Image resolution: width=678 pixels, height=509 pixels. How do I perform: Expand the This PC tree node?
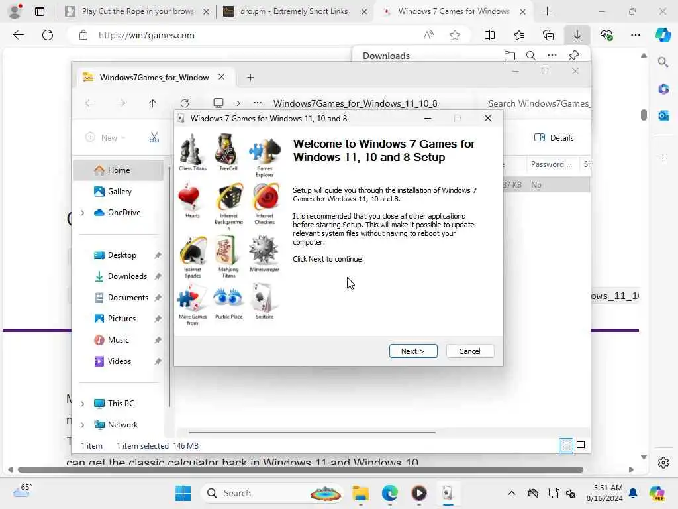click(x=83, y=404)
